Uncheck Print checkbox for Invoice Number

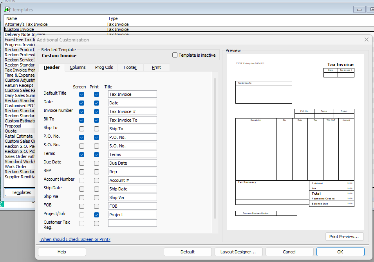tap(96, 111)
